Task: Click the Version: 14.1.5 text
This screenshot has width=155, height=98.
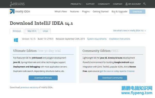Action: point(29,39)
